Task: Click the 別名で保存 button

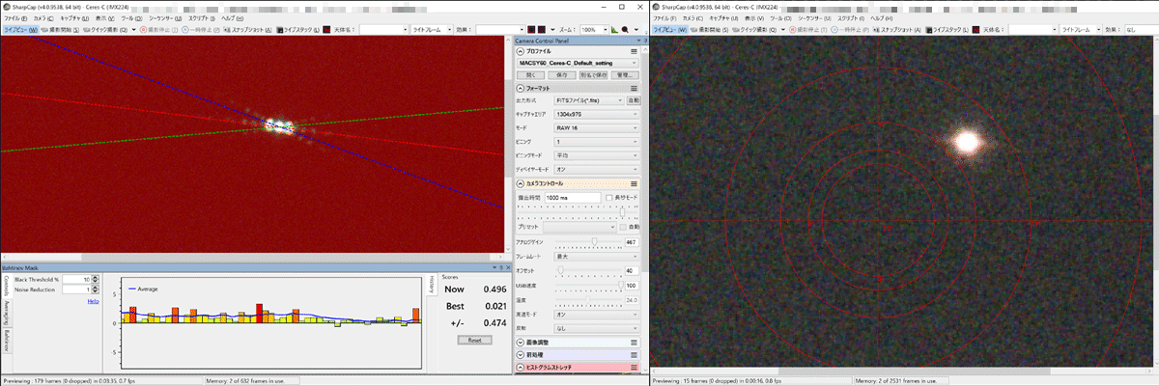Action: (x=595, y=74)
